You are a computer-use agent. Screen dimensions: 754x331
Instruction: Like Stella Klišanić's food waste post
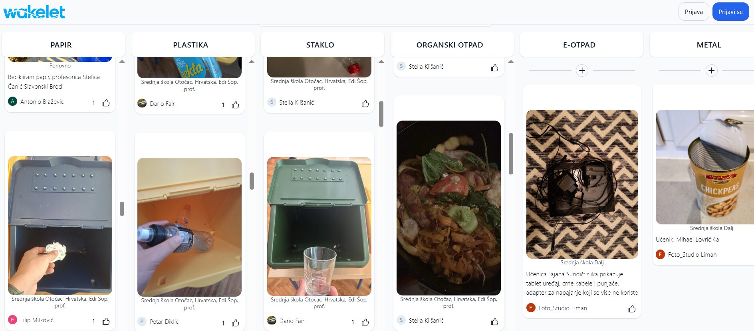click(494, 321)
